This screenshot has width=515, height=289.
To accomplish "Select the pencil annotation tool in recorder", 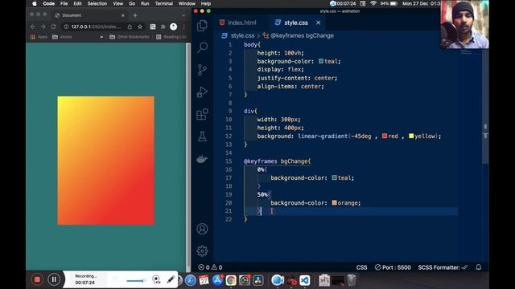I will click(x=171, y=279).
